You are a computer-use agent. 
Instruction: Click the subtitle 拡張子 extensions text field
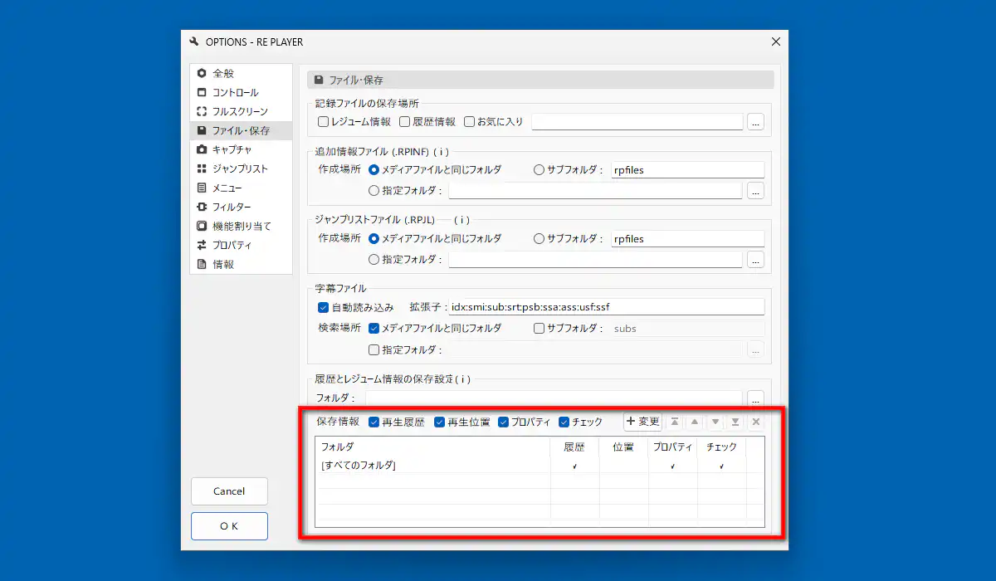[x=605, y=307]
